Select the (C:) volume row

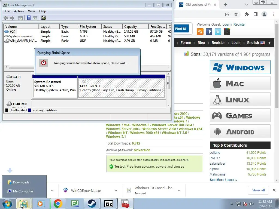87,32
